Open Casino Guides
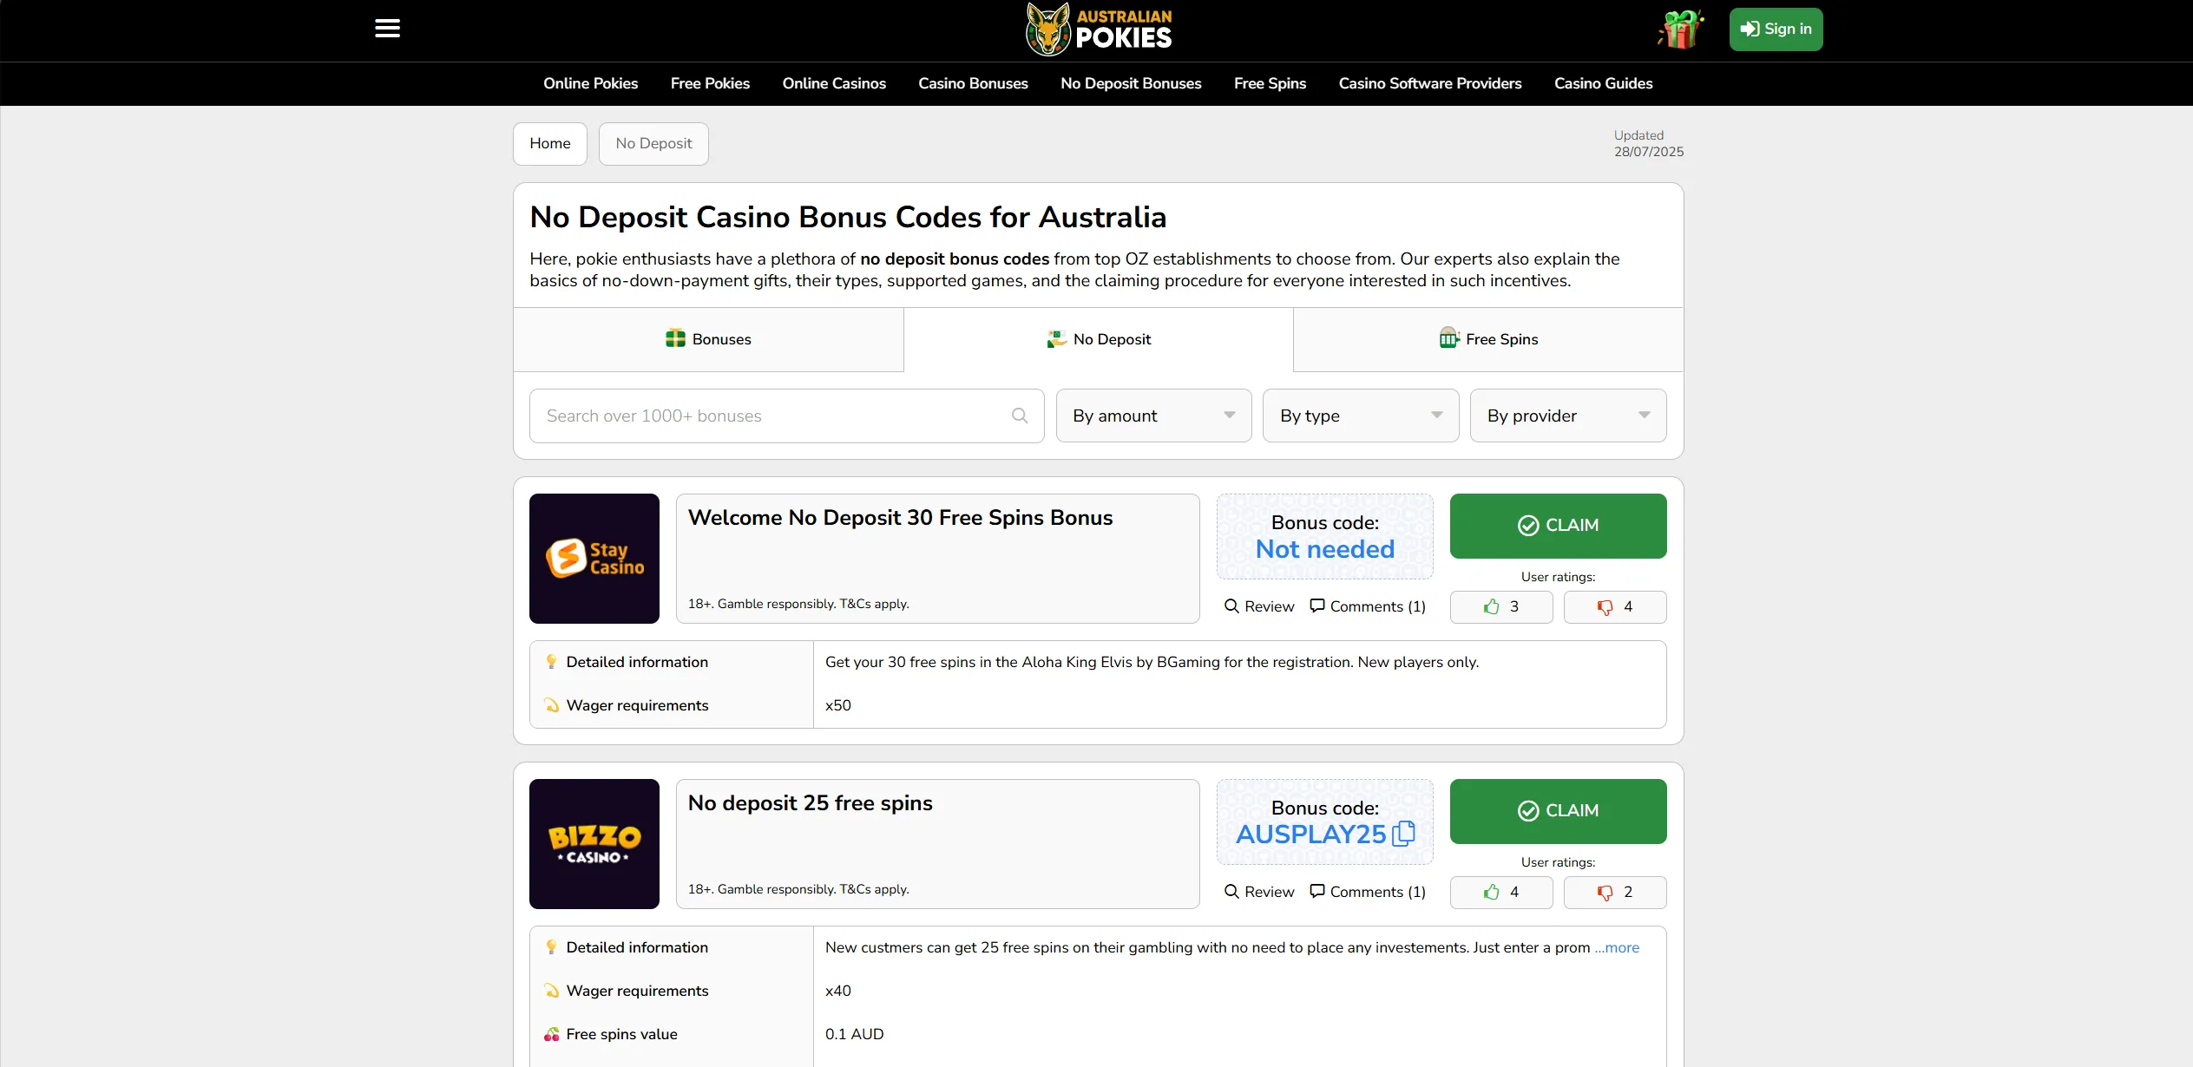 (1603, 83)
